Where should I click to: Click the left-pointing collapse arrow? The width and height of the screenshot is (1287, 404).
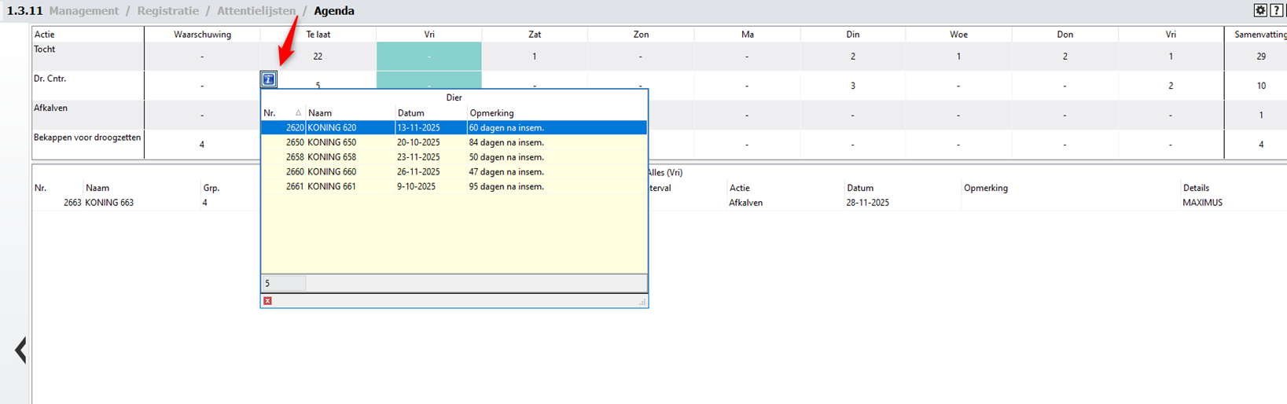coord(20,351)
